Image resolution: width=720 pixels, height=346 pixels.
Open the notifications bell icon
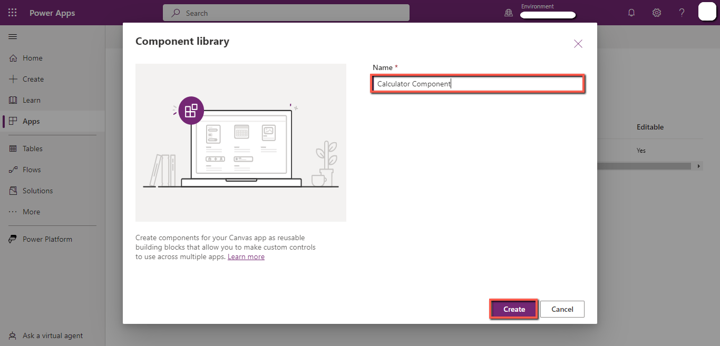tap(631, 13)
